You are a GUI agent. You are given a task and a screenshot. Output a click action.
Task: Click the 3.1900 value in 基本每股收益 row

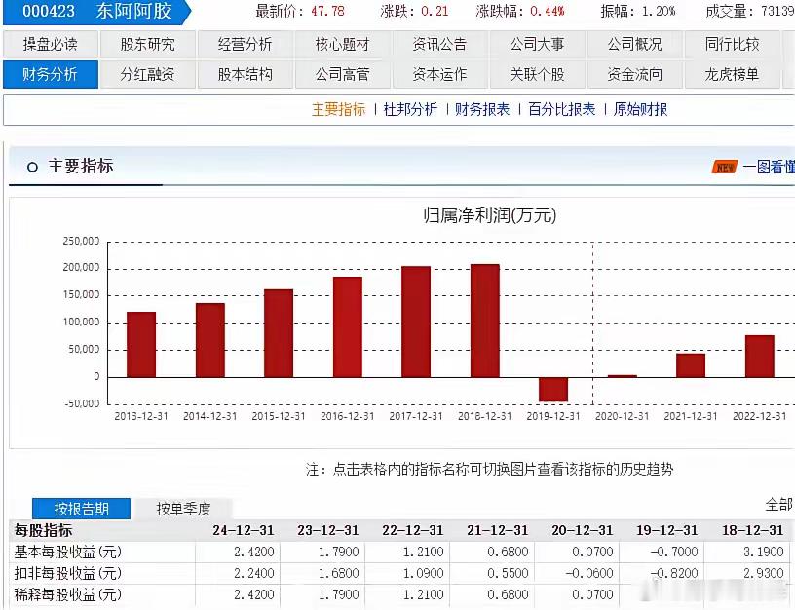tap(763, 552)
